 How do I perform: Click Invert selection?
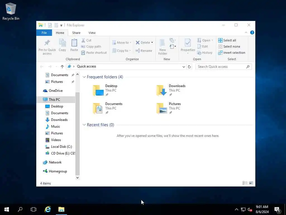(232, 53)
